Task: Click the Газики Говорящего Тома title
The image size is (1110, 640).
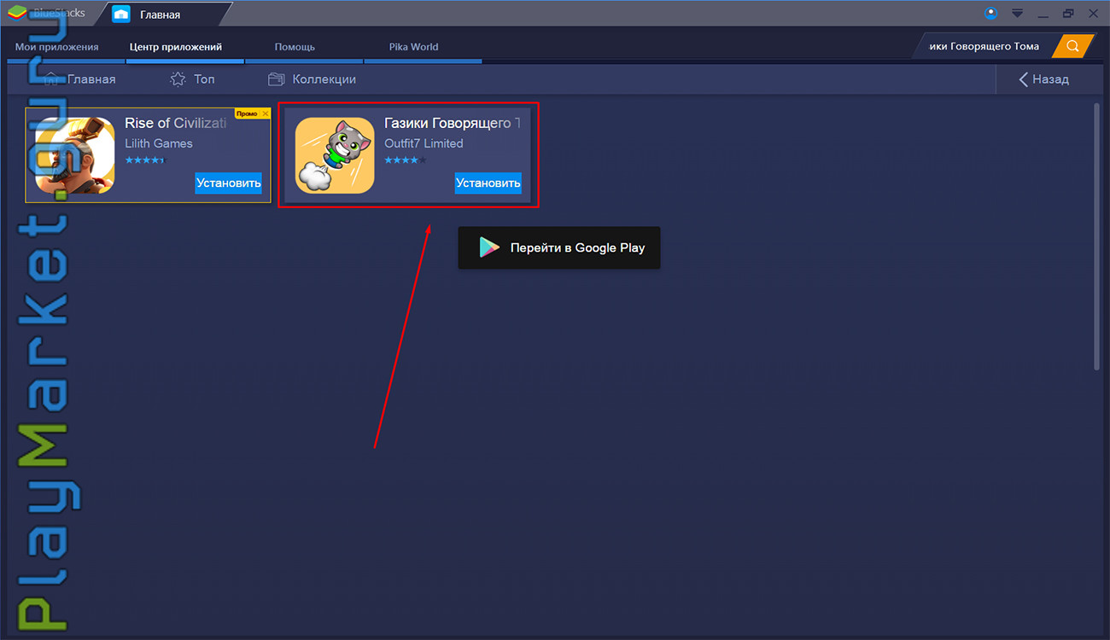Action: (453, 124)
